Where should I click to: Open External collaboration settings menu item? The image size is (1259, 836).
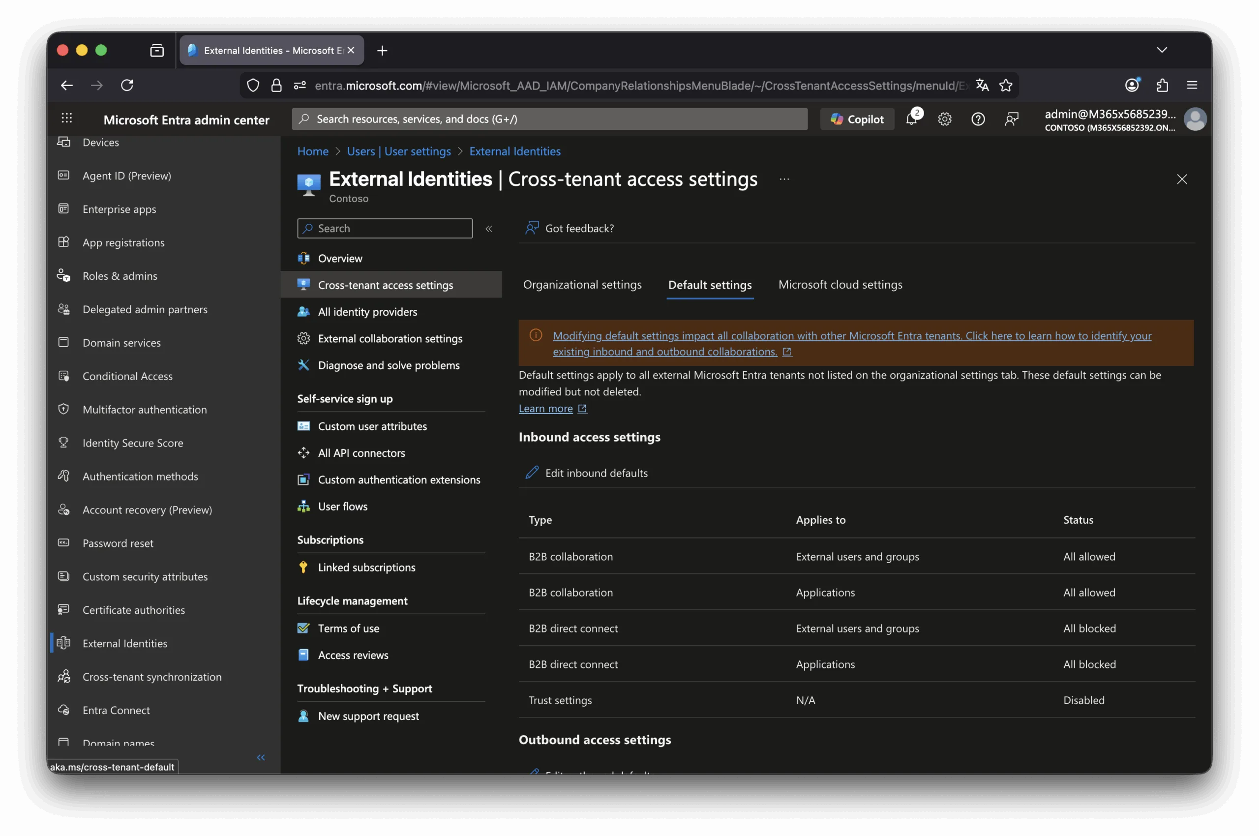[x=390, y=338]
